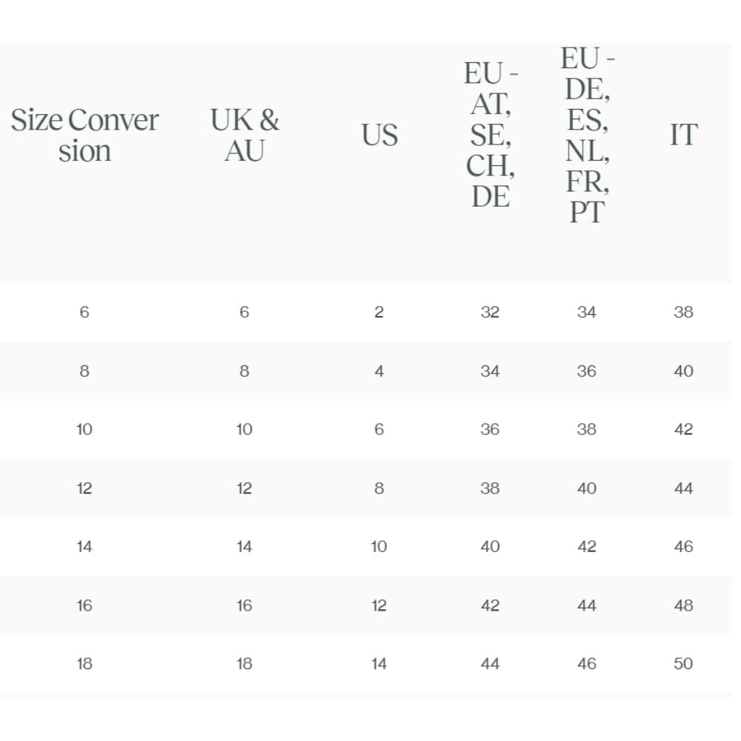The width and height of the screenshot is (741, 741).
Task: Select US size 4 cell
Action: coord(379,371)
